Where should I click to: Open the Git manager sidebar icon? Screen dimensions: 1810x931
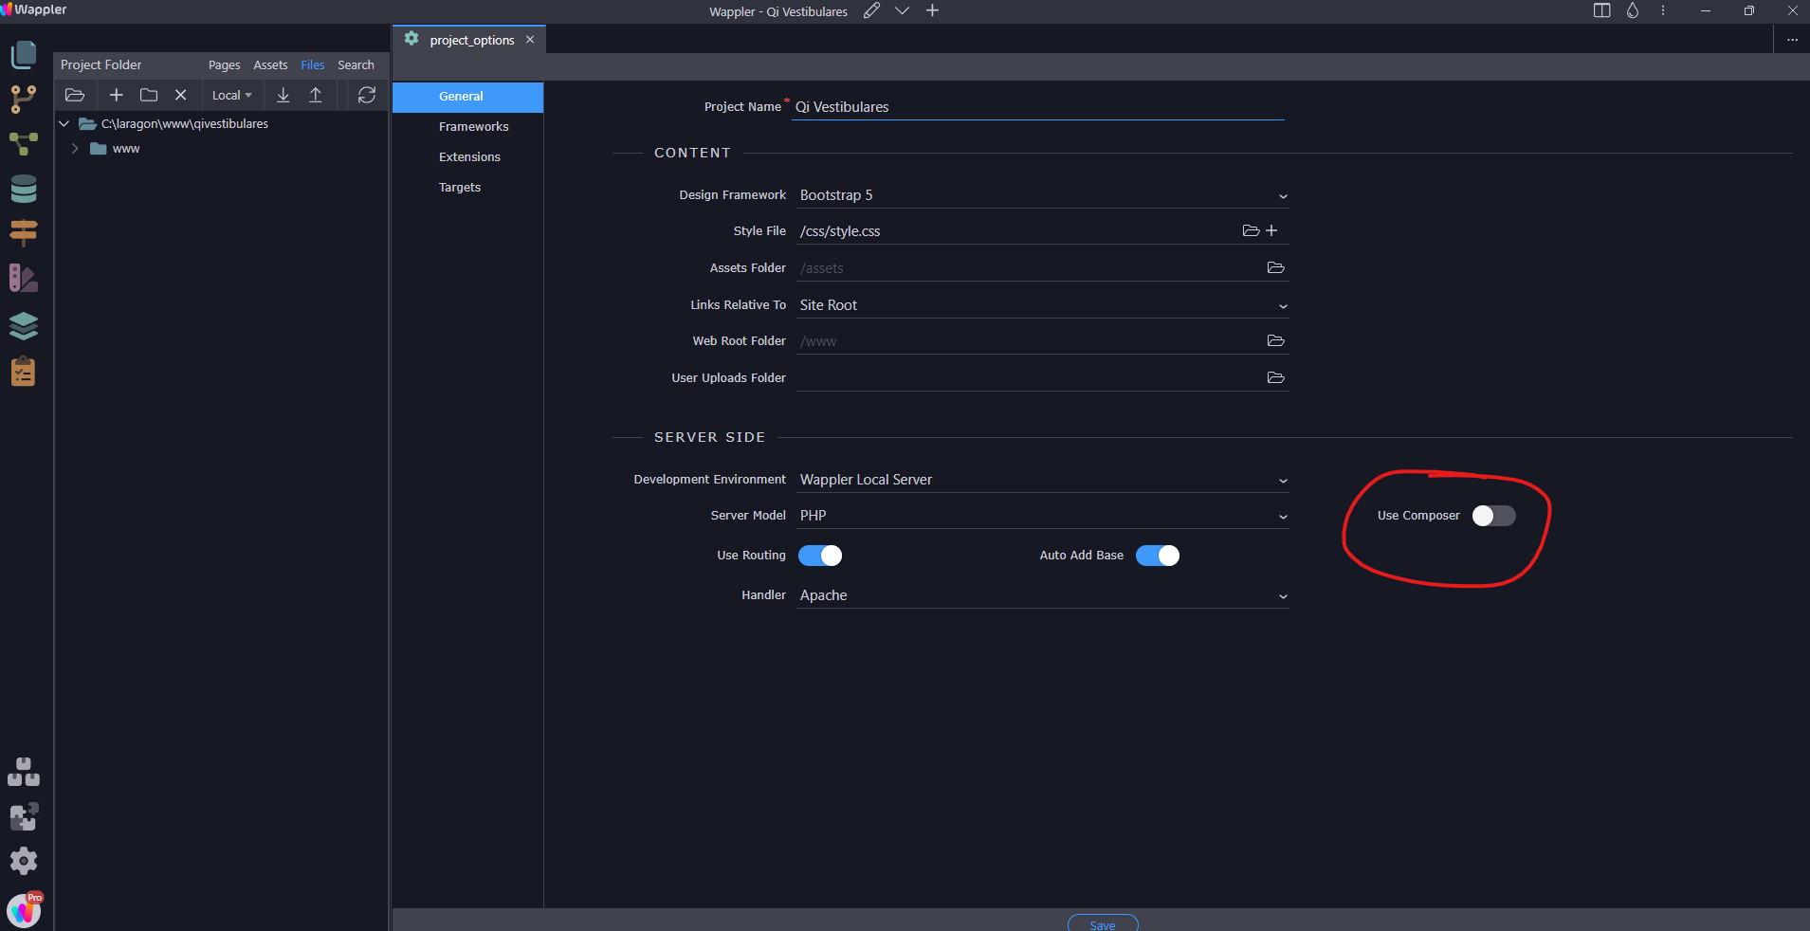tap(23, 99)
